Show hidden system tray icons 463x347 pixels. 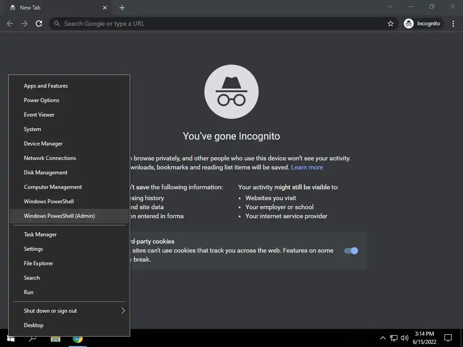(383, 338)
